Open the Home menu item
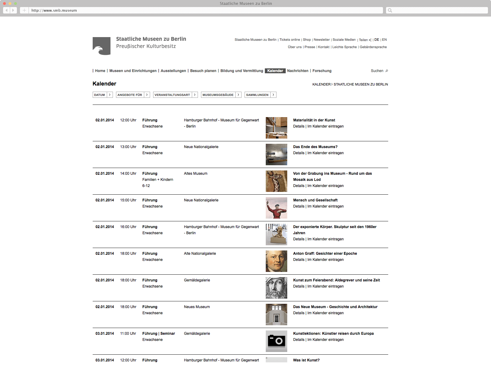This screenshot has height=374, width=491. 100,71
